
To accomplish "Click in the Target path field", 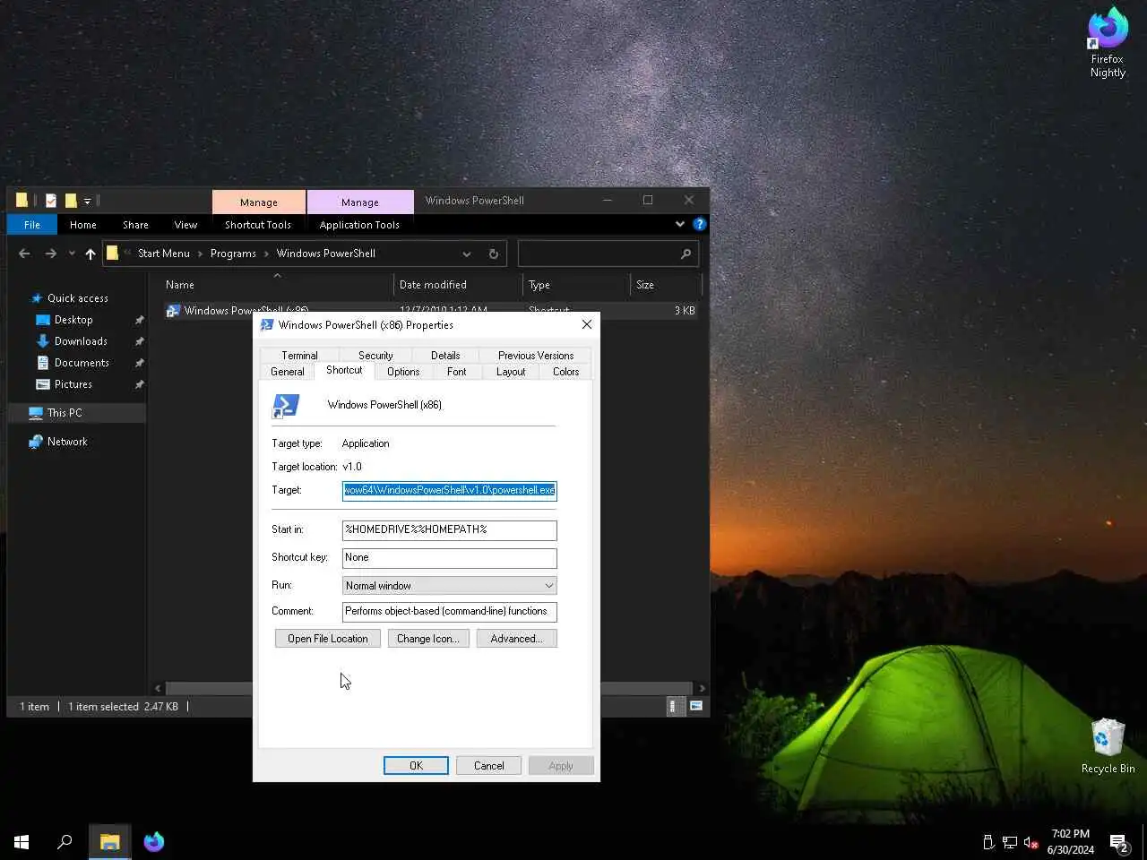I will pyautogui.click(x=449, y=490).
